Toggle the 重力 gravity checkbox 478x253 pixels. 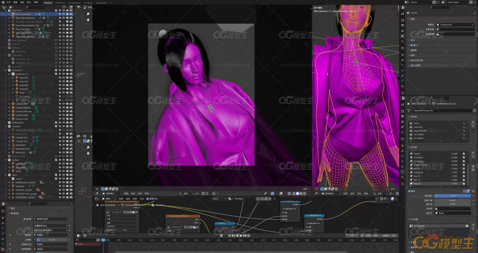point(411,45)
